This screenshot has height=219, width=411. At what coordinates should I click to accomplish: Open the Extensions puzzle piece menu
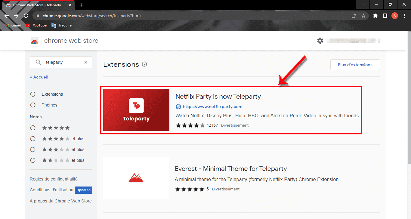(x=375, y=16)
